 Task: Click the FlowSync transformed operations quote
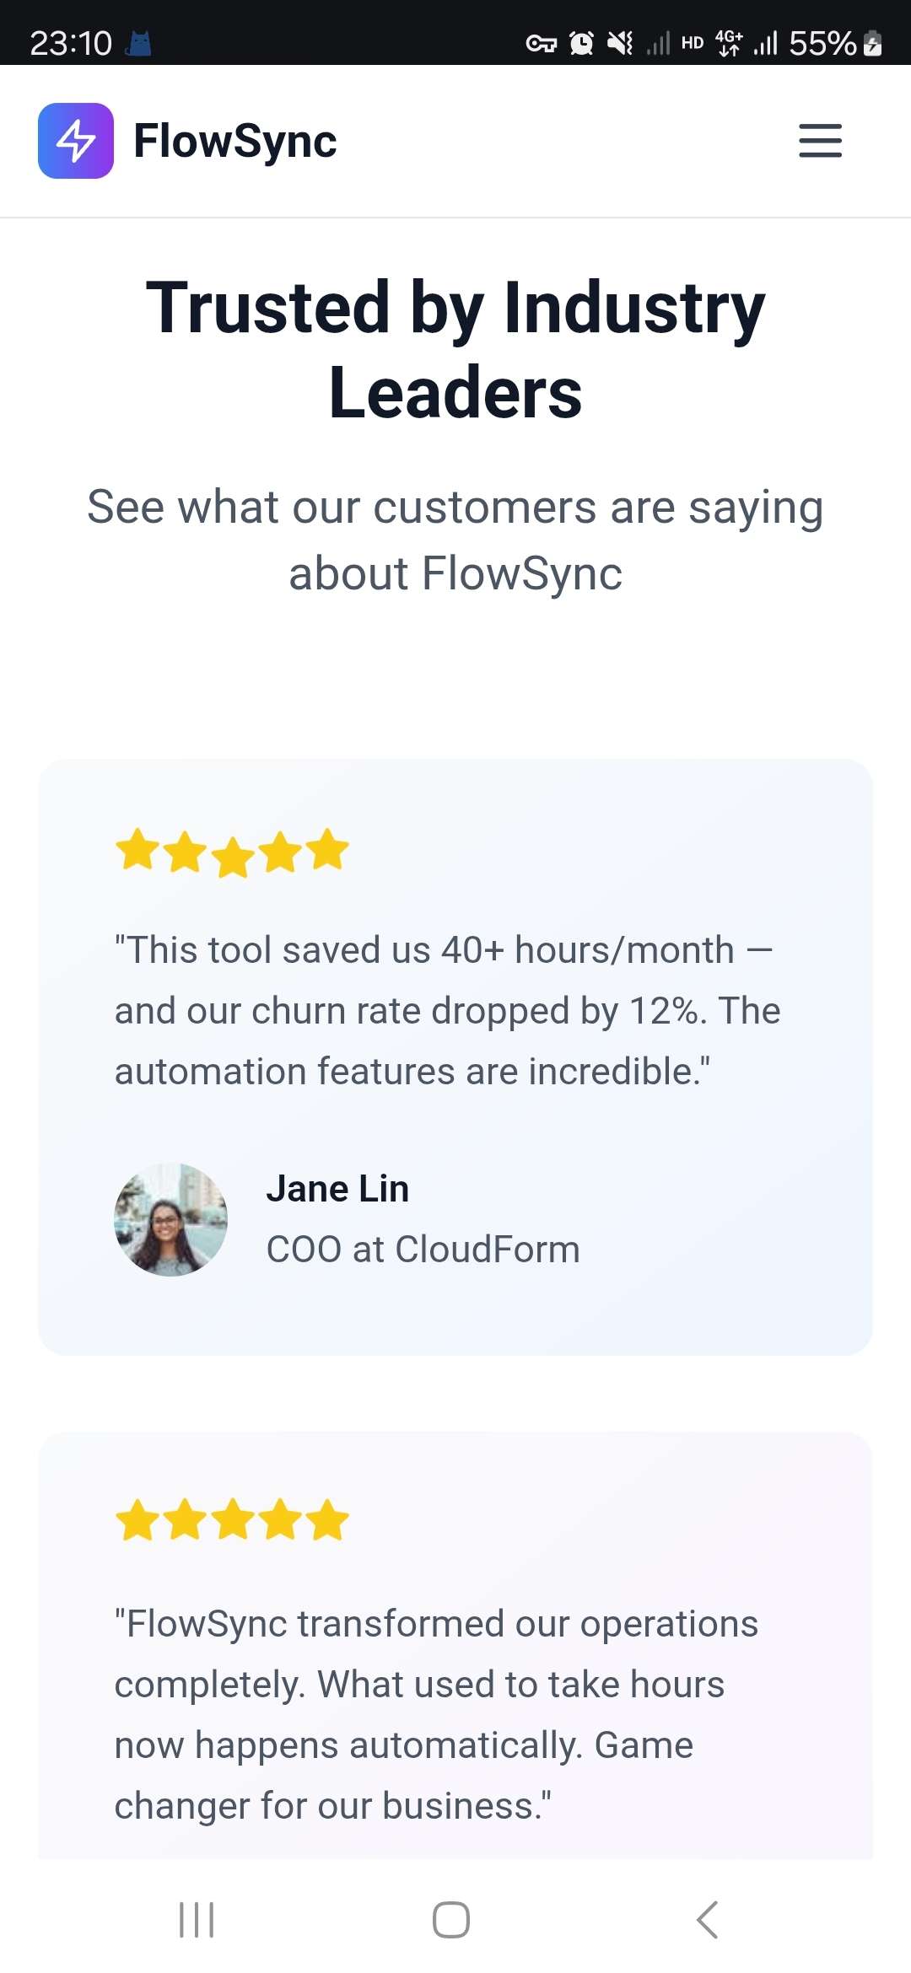coord(436,1715)
